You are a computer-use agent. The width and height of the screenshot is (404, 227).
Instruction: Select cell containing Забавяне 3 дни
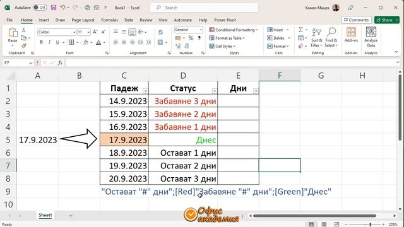(x=183, y=101)
